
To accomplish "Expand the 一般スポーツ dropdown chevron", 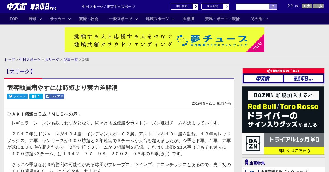I will coord(136,19).
